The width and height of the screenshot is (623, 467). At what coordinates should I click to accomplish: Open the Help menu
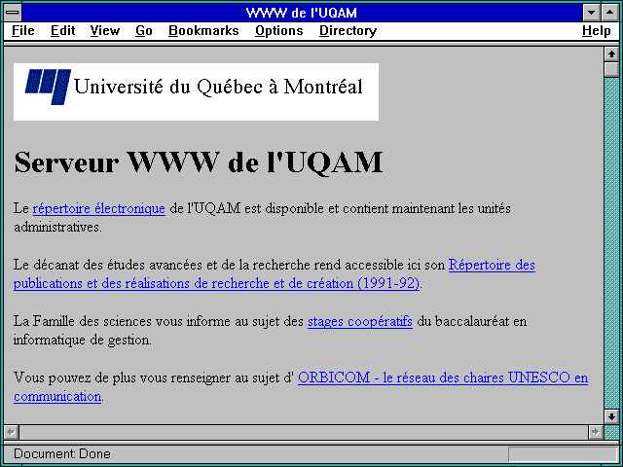coord(597,31)
